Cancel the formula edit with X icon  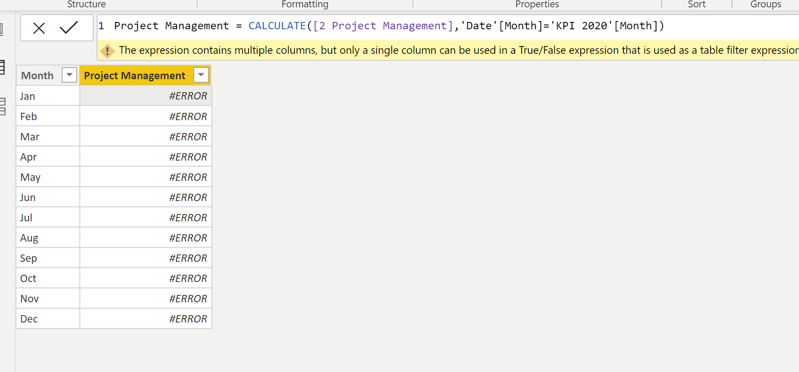coord(39,28)
